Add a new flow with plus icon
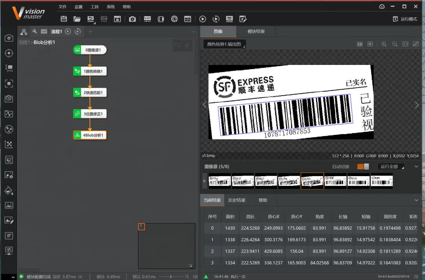Screen dimensions: 425x280 click(x=91, y=31)
